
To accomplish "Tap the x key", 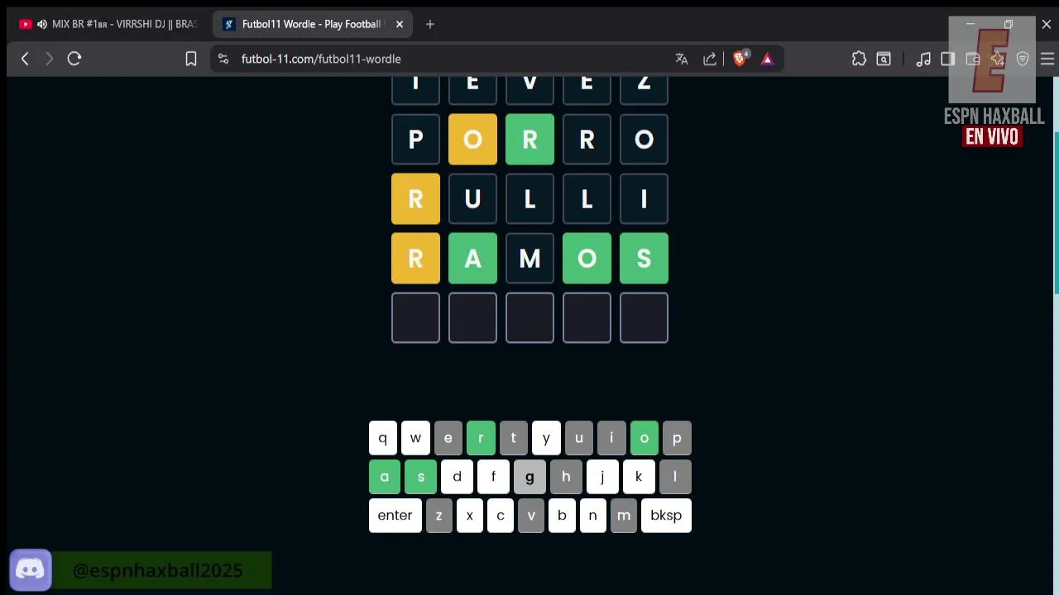I will pos(470,516).
